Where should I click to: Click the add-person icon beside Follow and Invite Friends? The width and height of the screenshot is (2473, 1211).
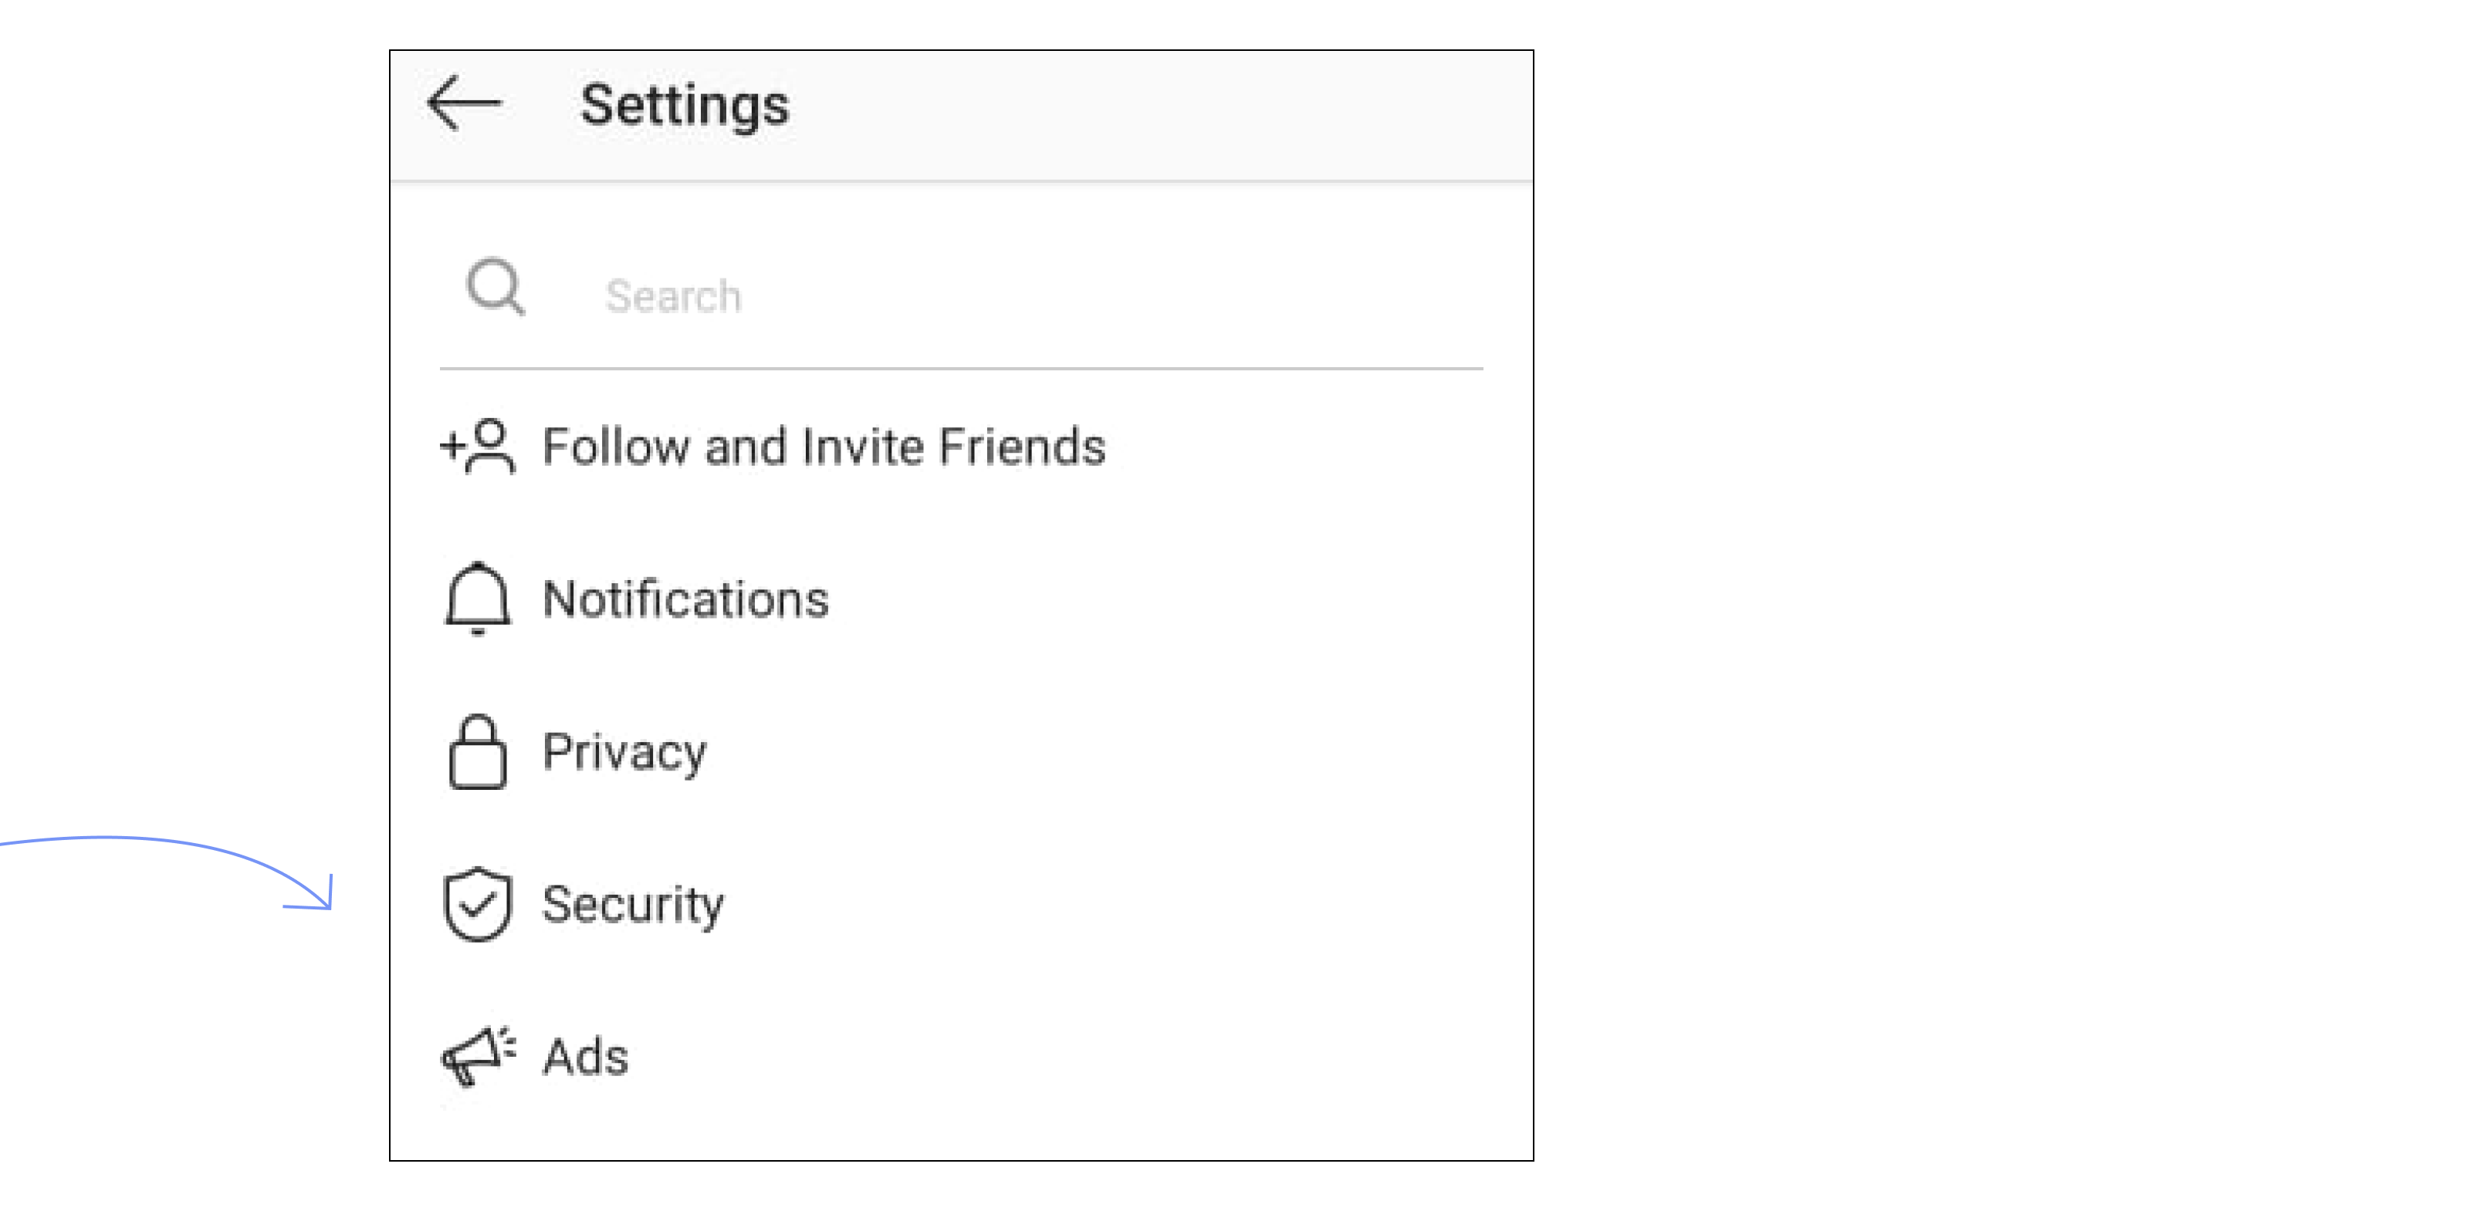477,446
